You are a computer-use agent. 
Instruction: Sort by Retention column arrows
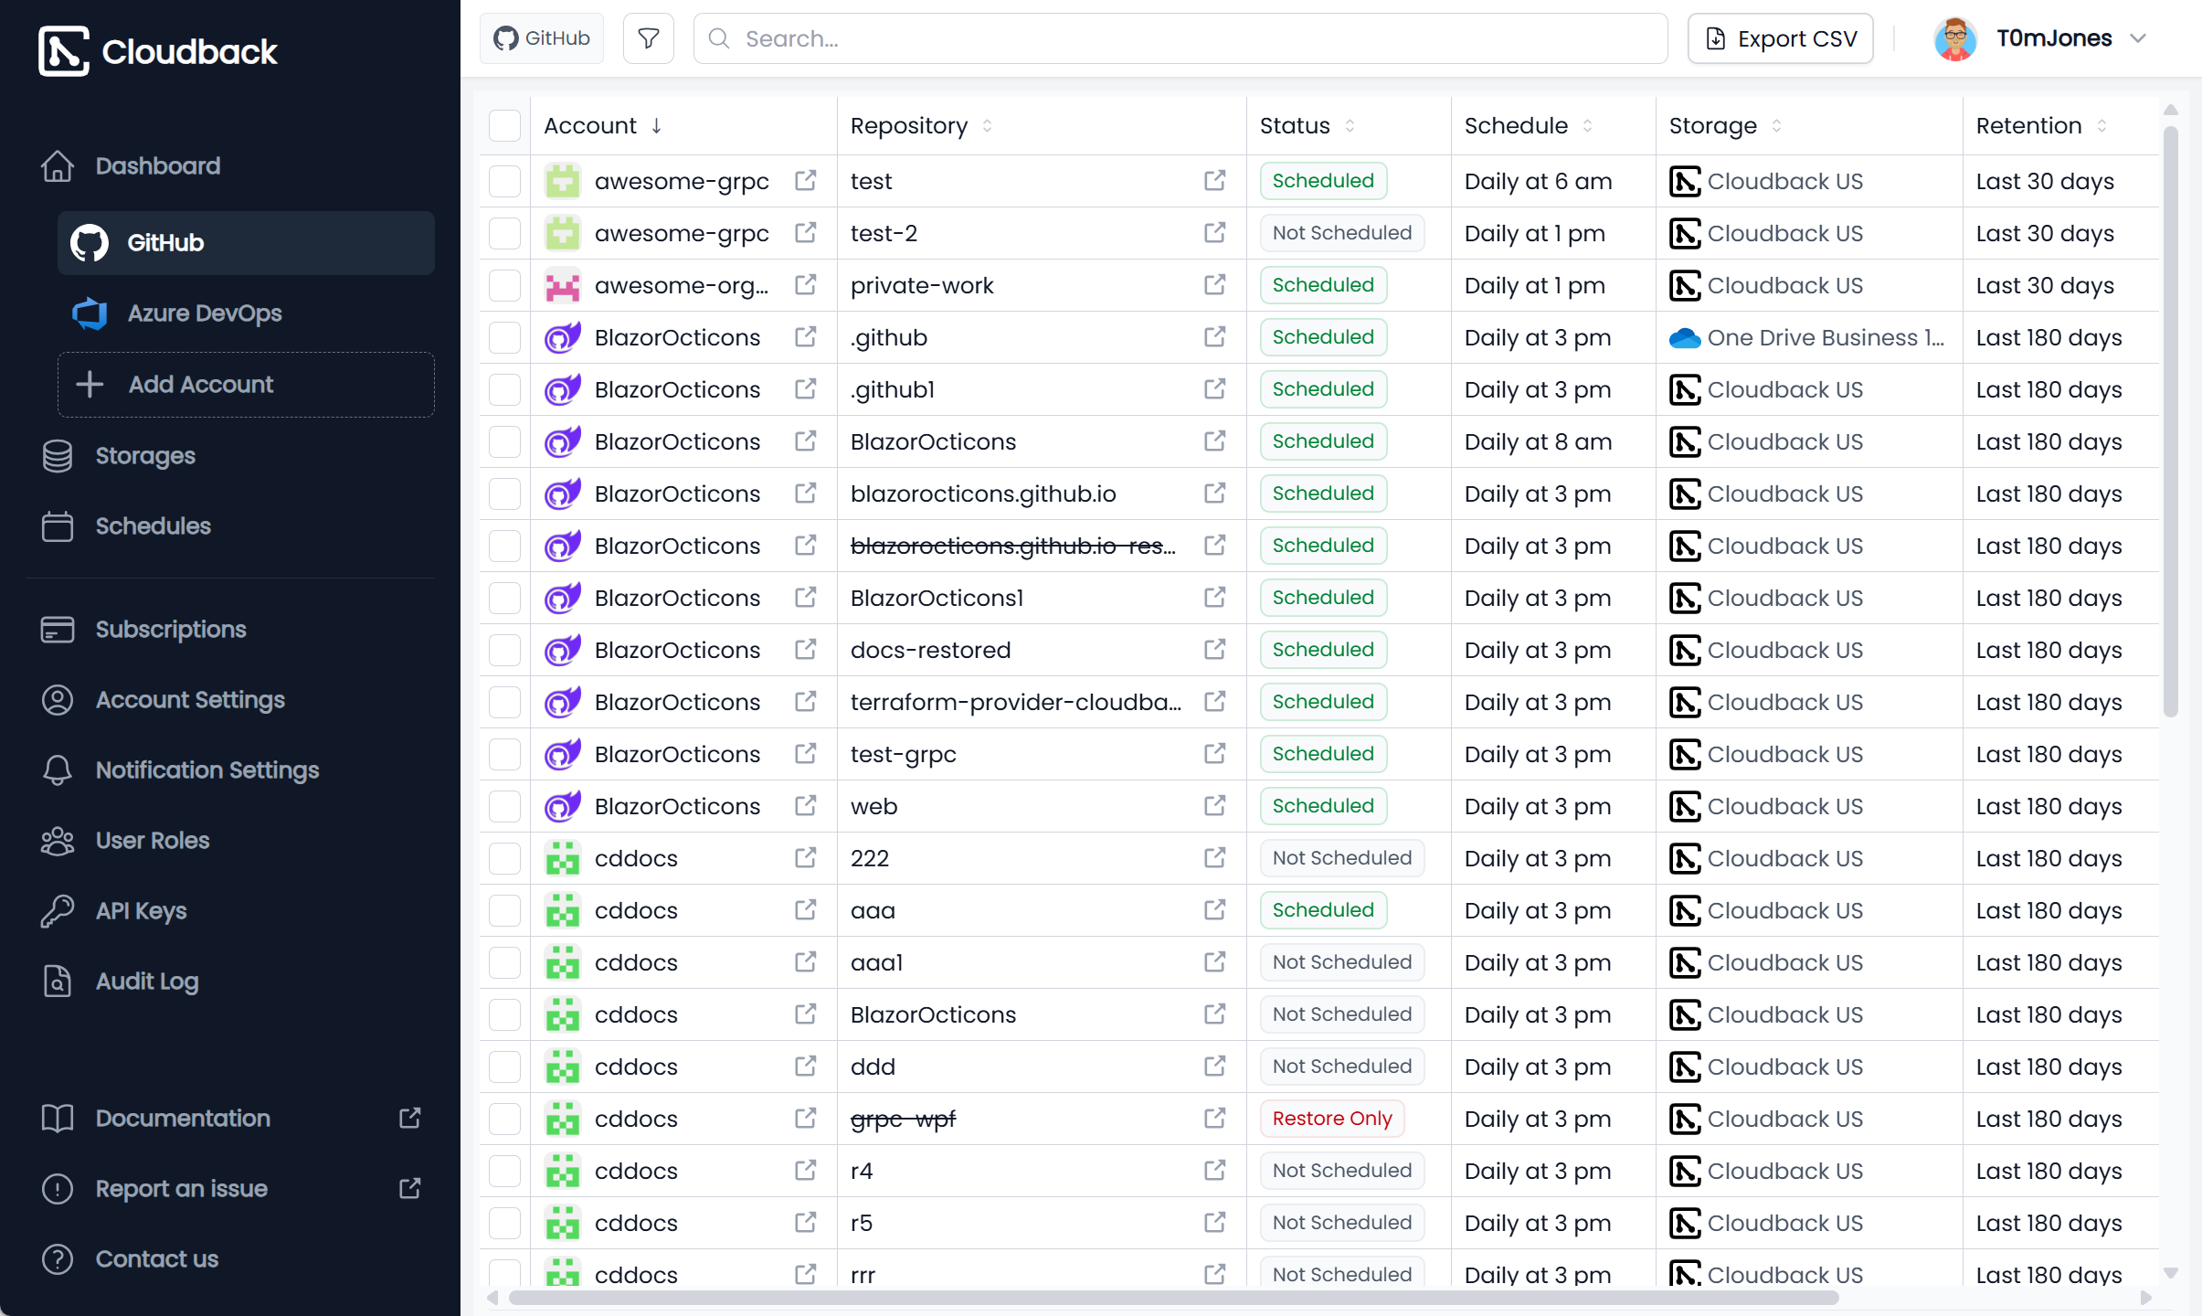pos(2101,126)
